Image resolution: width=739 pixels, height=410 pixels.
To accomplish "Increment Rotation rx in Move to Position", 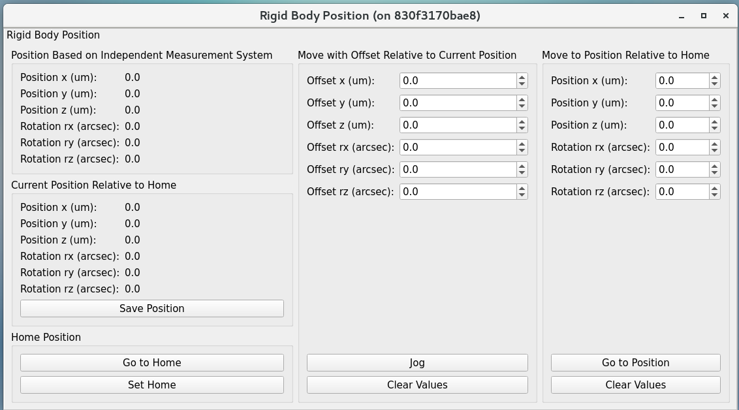I will click(x=715, y=144).
